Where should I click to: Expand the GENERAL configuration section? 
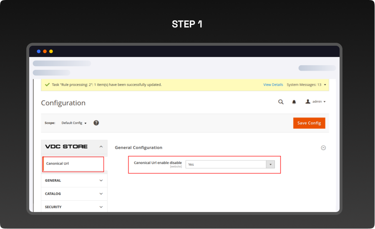point(74,180)
